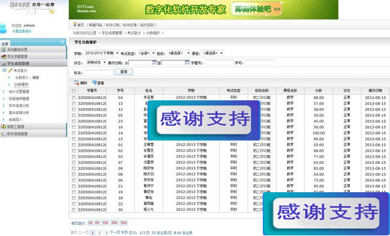Check the row with student number 20
Screen dimensions: 390x236
(x=74, y=210)
